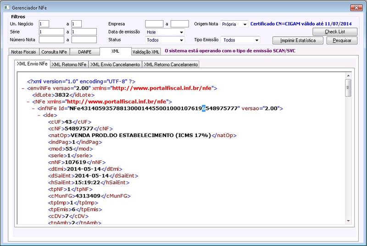
Task: Click the dSaiEnt value 2014-05-14
Action: (x=92, y=175)
